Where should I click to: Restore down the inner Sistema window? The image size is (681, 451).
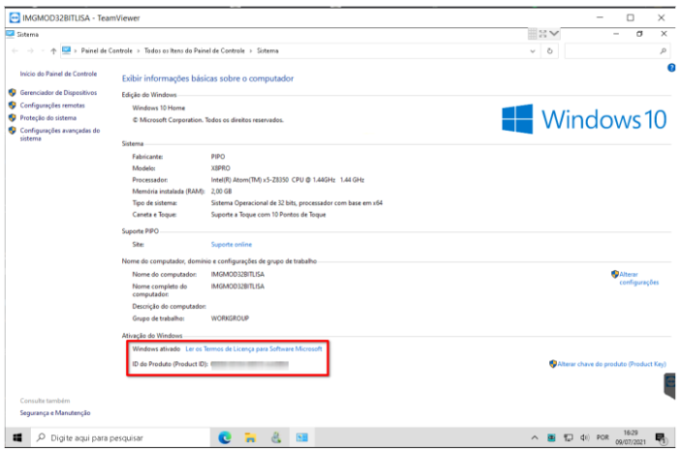click(x=639, y=34)
